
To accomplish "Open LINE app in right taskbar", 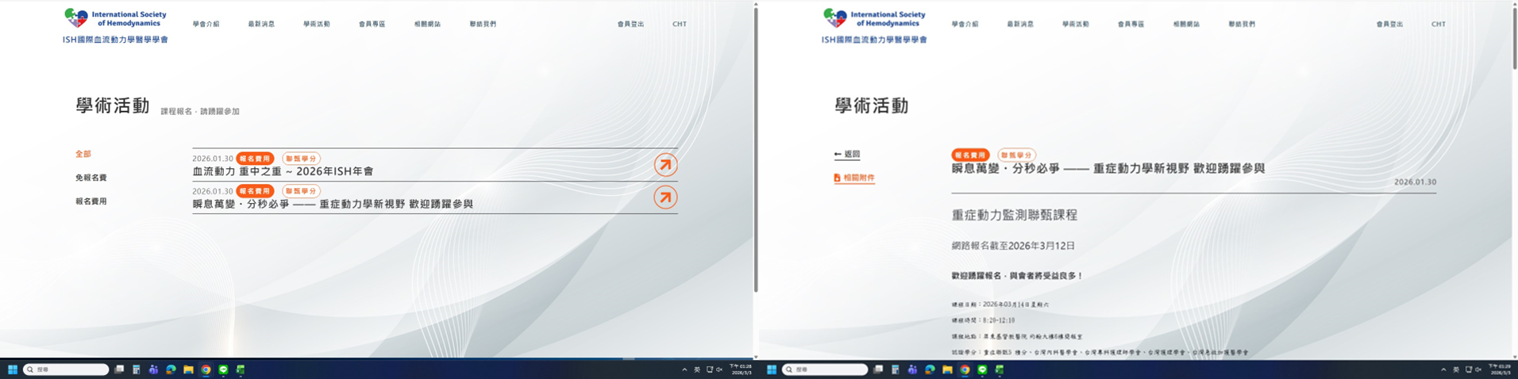I will 982,369.
